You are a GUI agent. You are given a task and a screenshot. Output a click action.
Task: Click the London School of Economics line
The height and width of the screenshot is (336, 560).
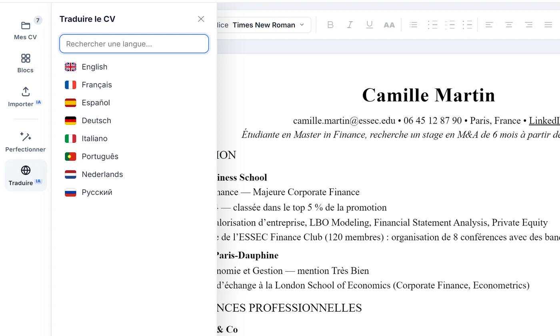tap(373, 285)
